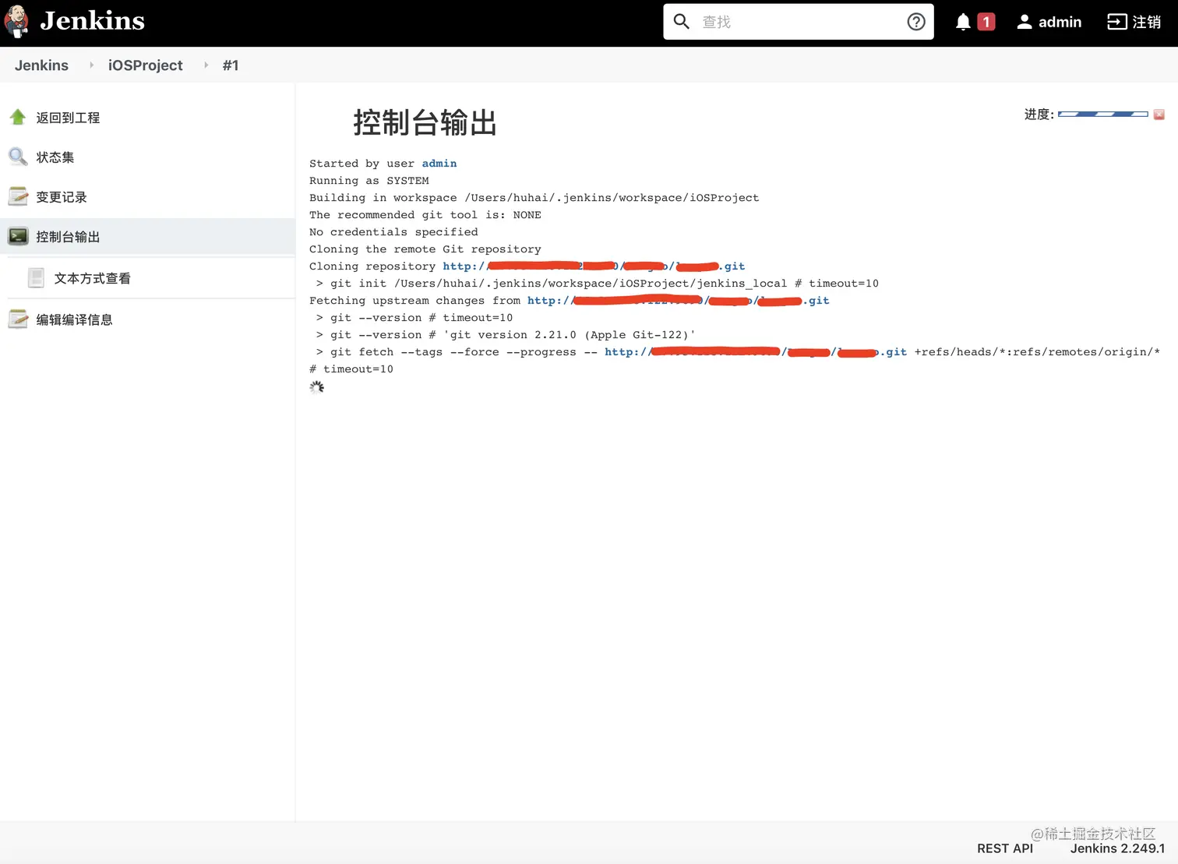1178x864 pixels.
Task: Select 控制台输出 sidebar item
Action: tap(68, 237)
